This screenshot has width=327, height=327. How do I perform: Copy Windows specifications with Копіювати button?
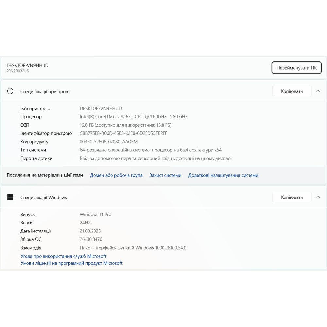click(292, 197)
